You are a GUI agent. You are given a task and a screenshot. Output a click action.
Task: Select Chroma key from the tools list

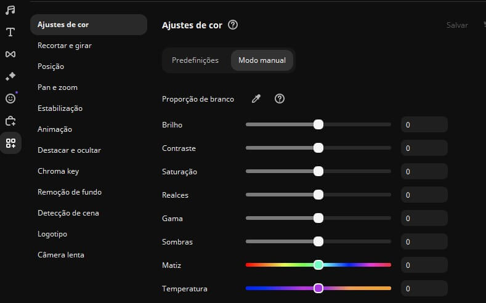pos(59,171)
